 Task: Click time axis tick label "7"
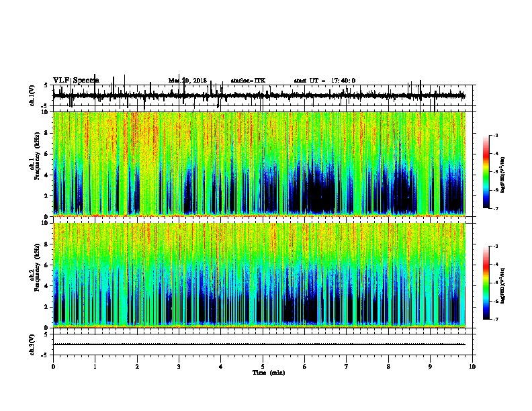347,367
